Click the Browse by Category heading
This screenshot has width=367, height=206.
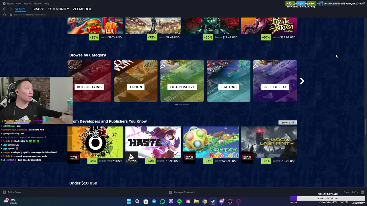pos(87,55)
